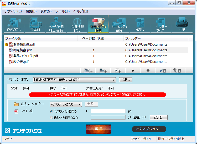This screenshot has width=197, height=144.
Task: Open the 印刷 print tool
Action: click(x=182, y=24)
